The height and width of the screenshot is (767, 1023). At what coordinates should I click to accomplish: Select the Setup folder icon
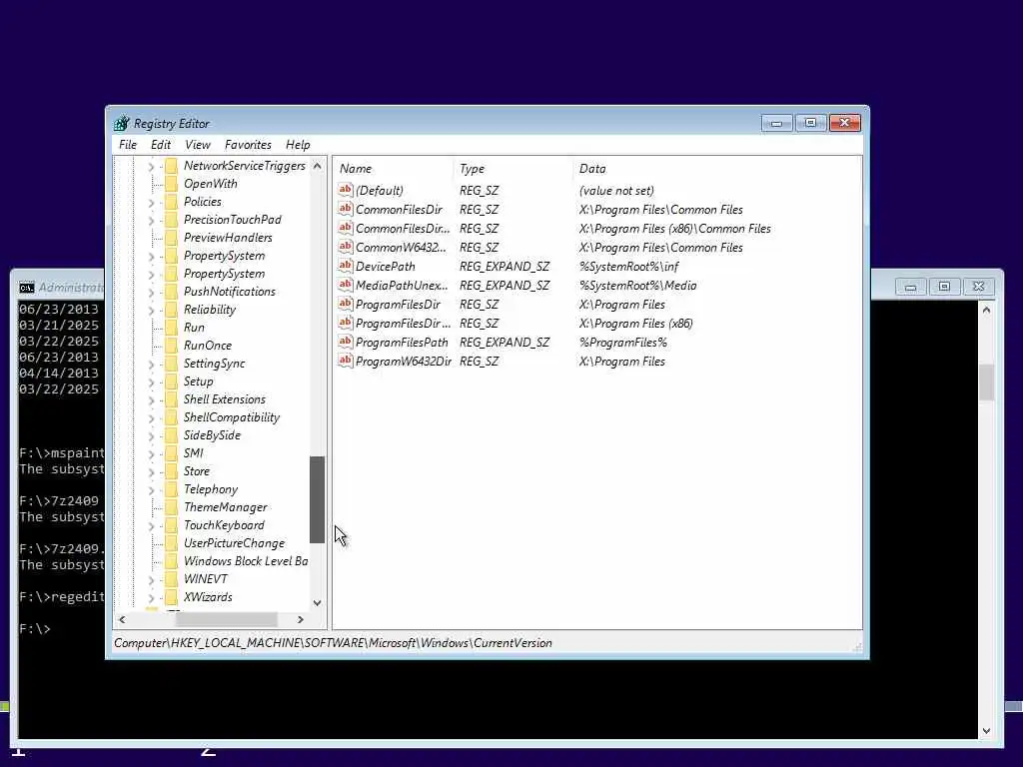point(171,382)
